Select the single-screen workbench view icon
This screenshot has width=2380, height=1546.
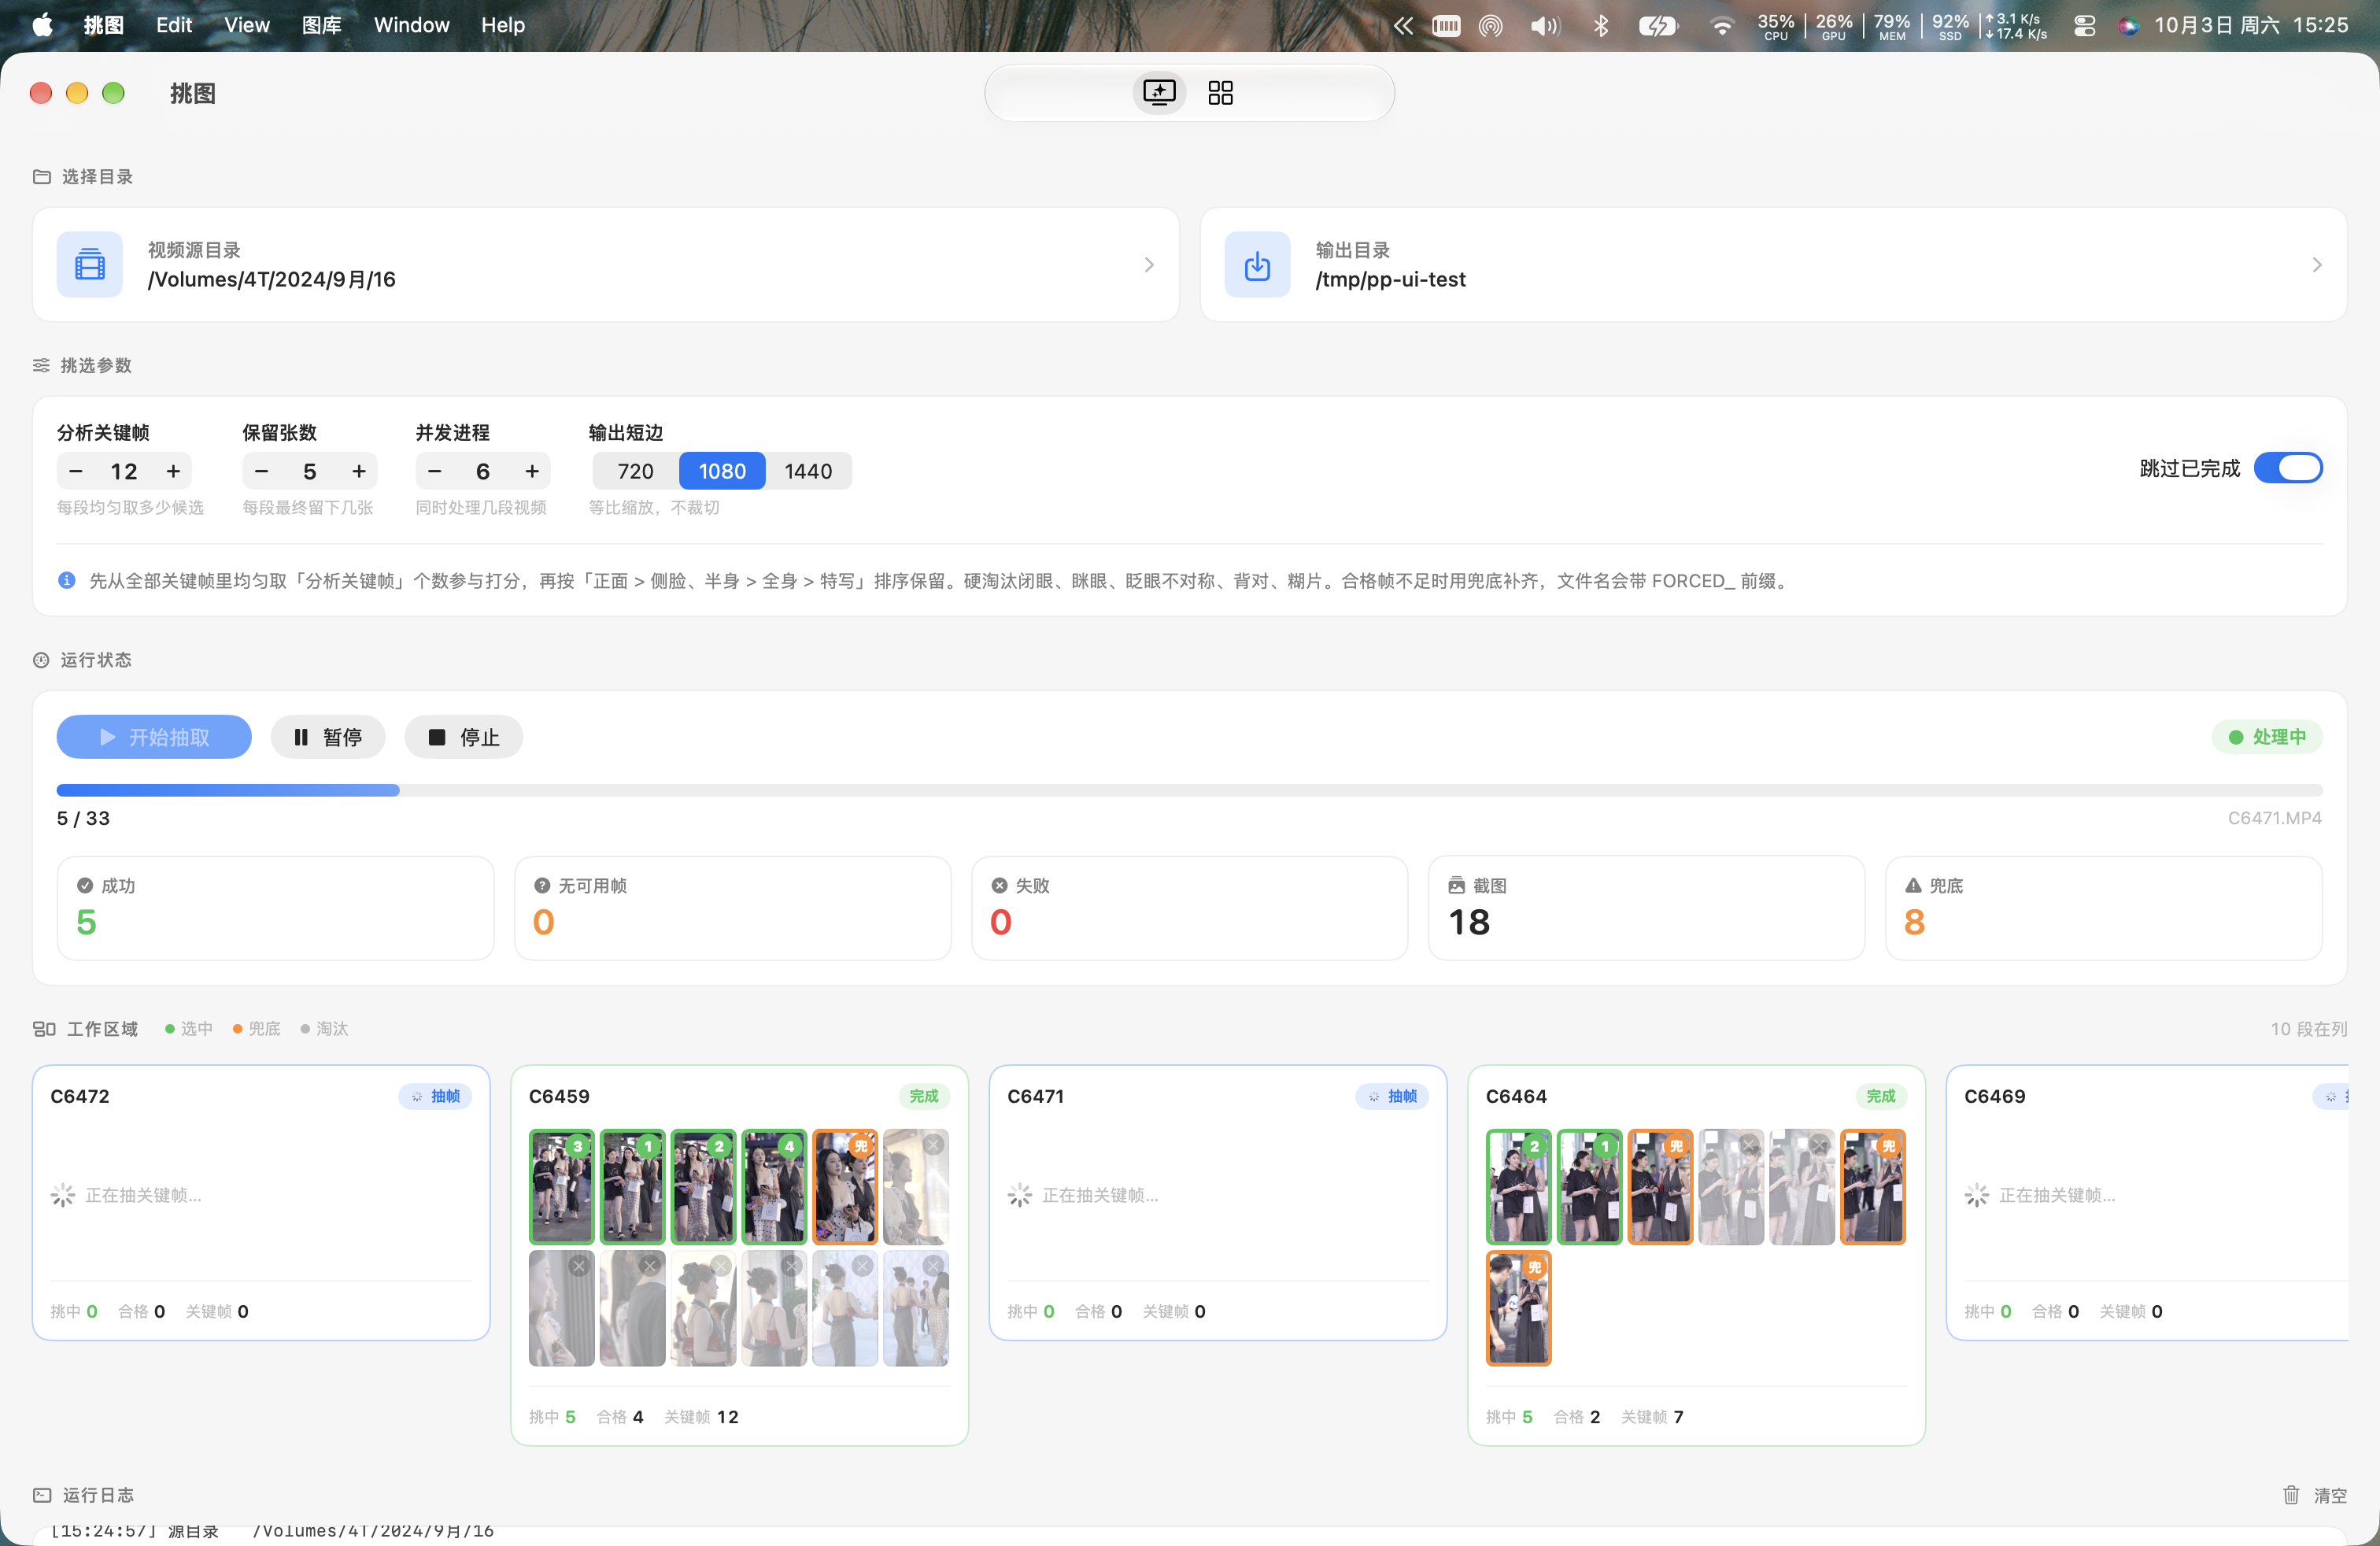(1159, 93)
